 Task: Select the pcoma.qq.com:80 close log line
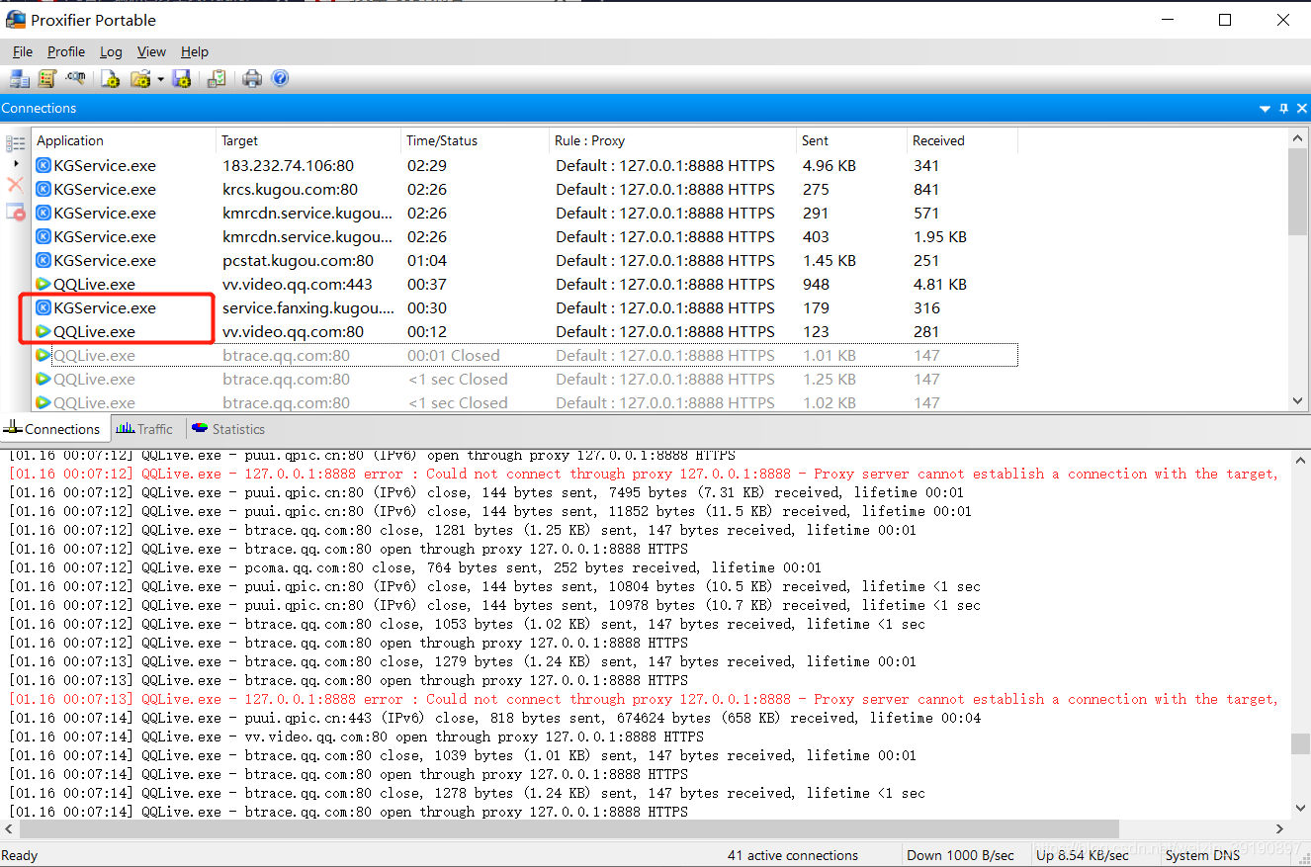click(415, 567)
